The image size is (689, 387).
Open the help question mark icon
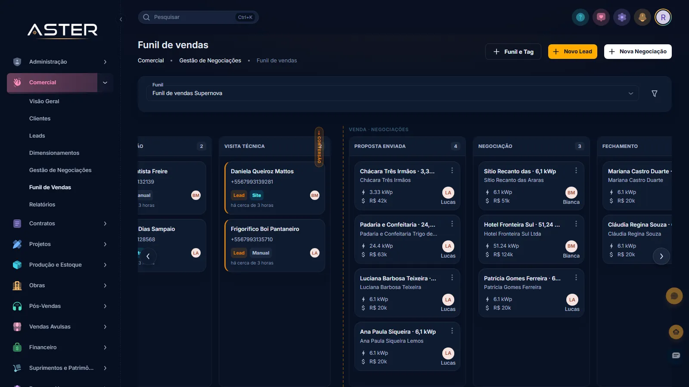coord(580,17)
